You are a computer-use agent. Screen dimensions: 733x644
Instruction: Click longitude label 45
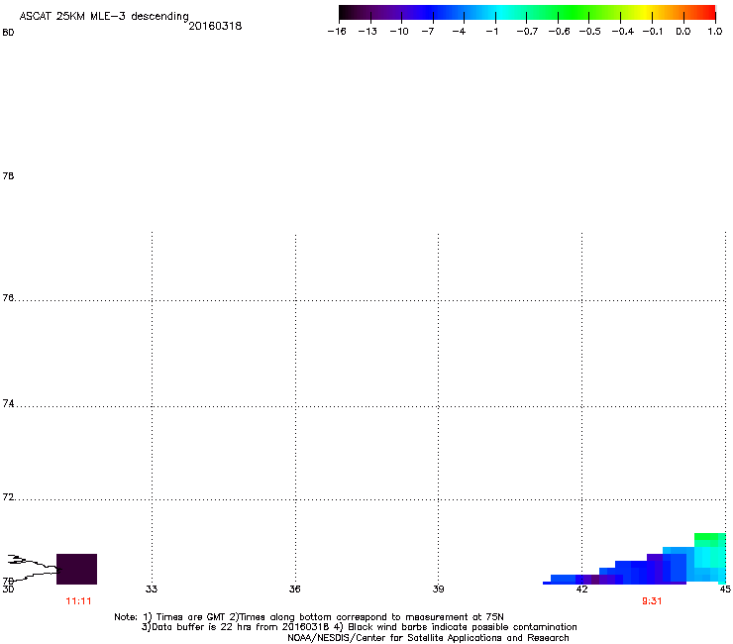(725, 590)
